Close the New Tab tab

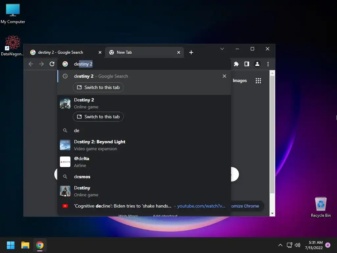point(179,52)
